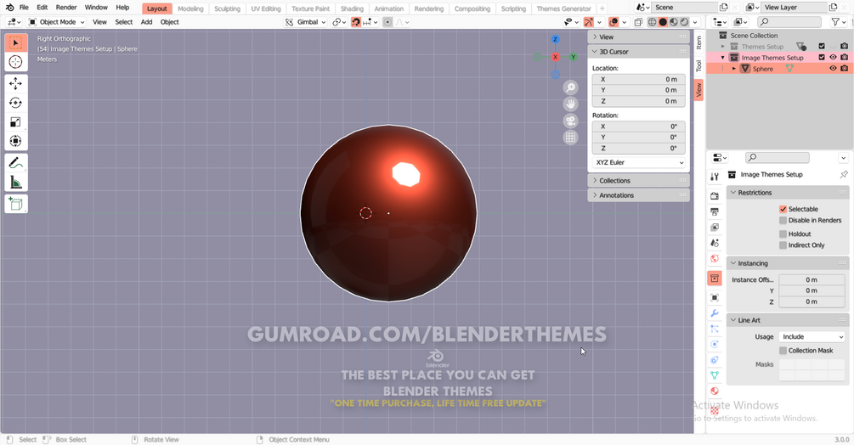Click the Blender logo menu icon
The image size is (854, 445).
(x=9, y=8)
